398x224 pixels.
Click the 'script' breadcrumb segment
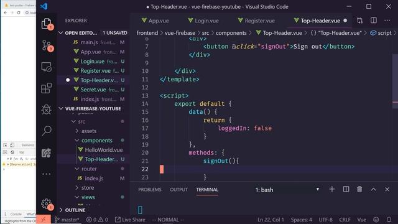pyautogui.click(x=381, y=33)
